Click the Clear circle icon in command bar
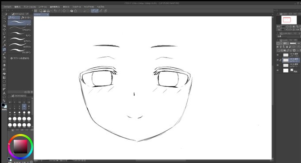 pyautogui.click(x=64, y=11)
